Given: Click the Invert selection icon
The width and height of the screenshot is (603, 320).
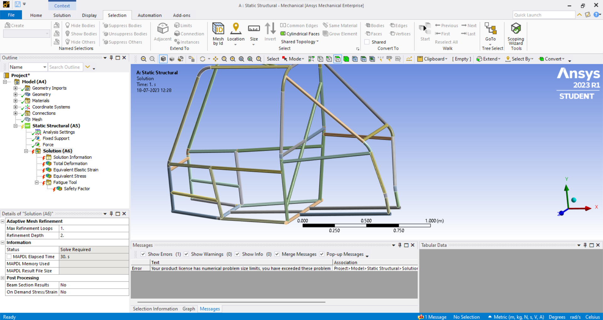Looking at the screenshot, I should coord(270,29).
